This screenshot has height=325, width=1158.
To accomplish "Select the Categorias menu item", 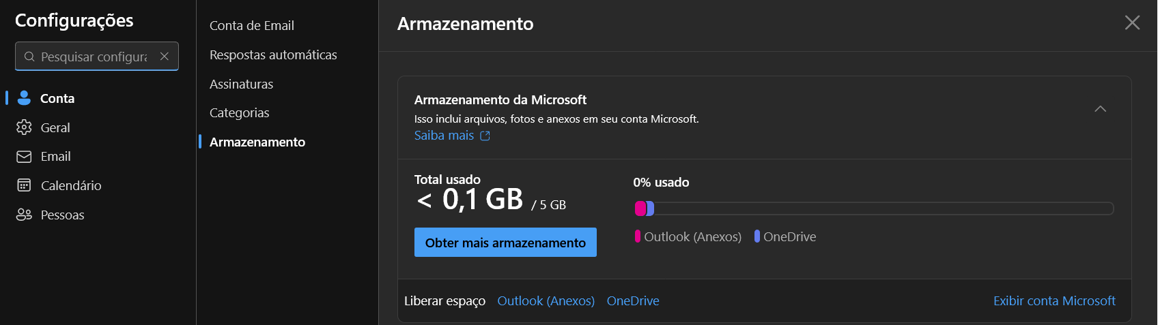I will coord(239,112).
